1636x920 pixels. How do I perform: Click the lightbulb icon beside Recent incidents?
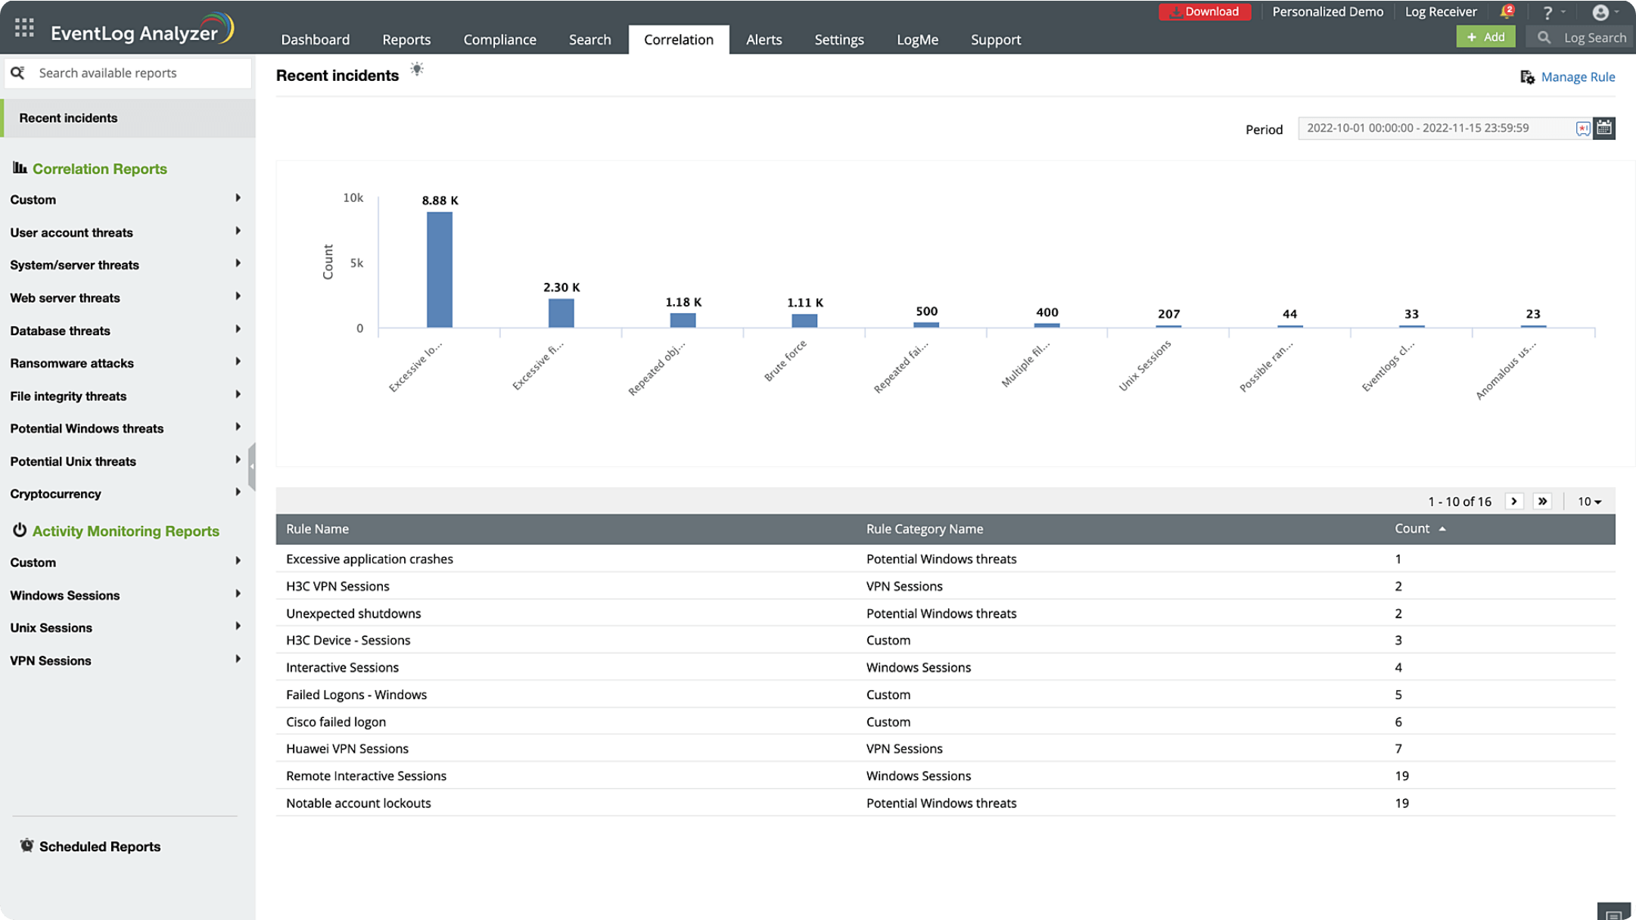417,70
